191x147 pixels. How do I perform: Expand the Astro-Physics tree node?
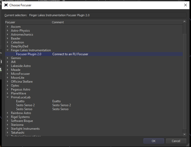[x=8, y=30]
